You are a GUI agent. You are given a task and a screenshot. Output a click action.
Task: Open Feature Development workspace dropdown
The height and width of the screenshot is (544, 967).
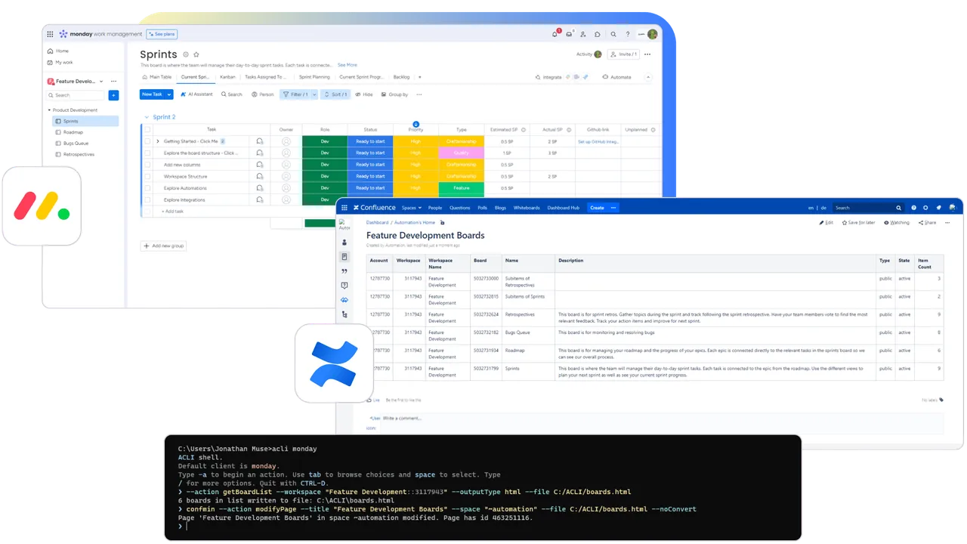(103, 81)
